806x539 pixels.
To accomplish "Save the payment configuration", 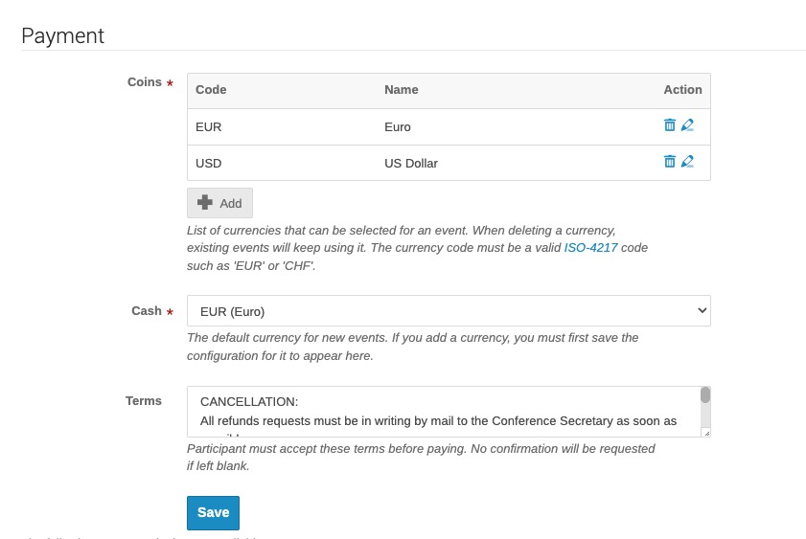I will pos(213,512).
